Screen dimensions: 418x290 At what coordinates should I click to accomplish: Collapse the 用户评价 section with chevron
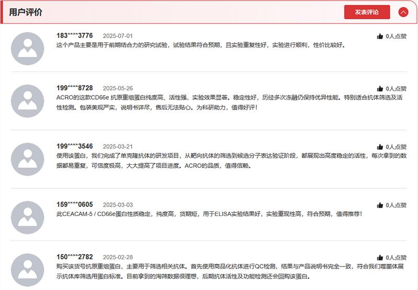(x=403, y=12)
